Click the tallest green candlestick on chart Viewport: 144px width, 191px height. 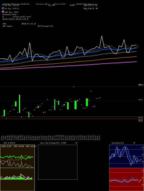20,104
